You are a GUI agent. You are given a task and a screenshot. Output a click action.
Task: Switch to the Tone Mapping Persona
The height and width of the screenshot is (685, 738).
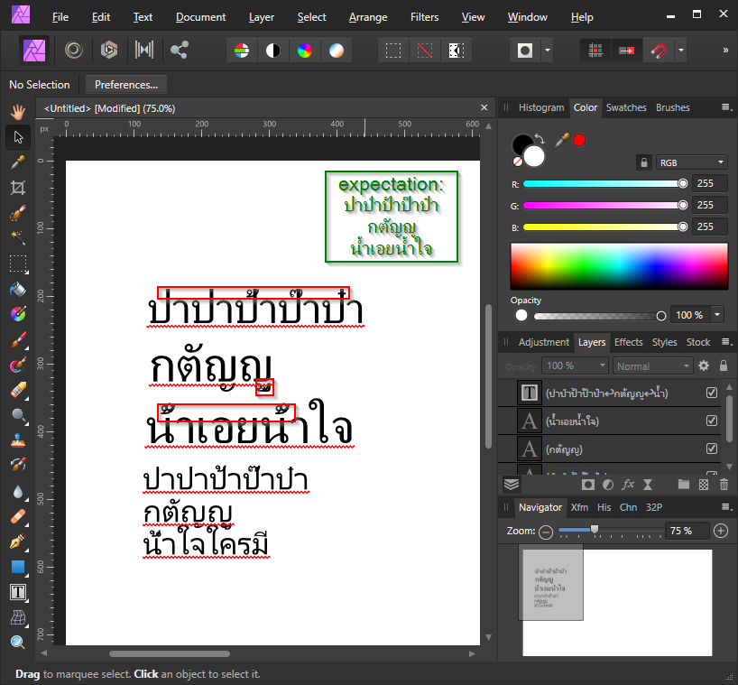tap(144, 50)
